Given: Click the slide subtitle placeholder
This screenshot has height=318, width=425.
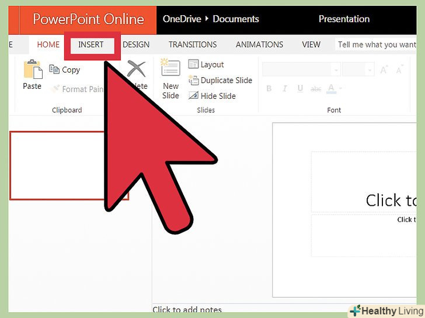Looking at the screenshot, I should click(364, 236).
